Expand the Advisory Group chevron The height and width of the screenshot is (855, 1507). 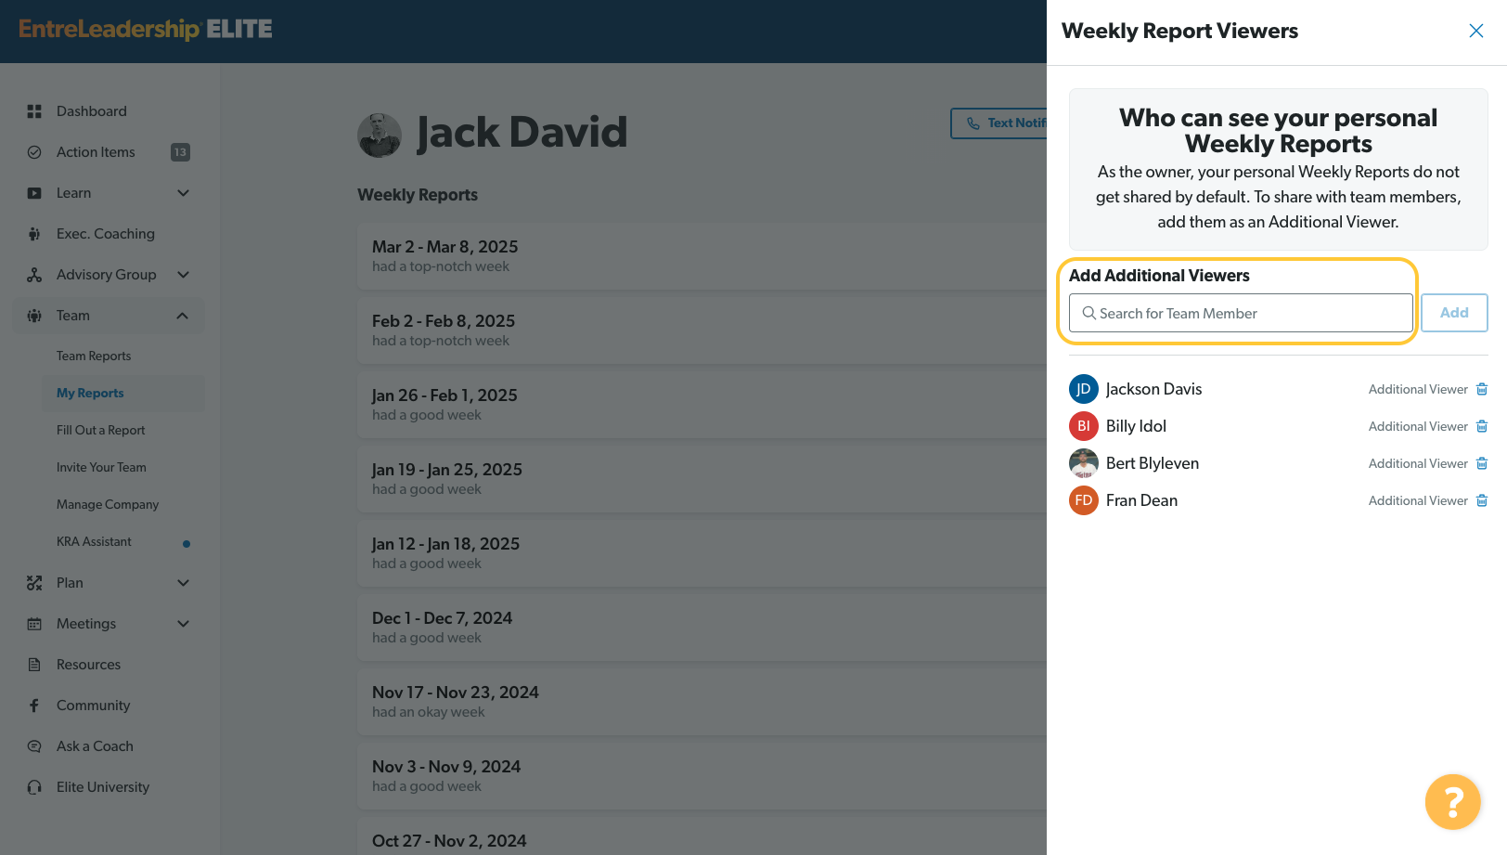pos(183,275)
